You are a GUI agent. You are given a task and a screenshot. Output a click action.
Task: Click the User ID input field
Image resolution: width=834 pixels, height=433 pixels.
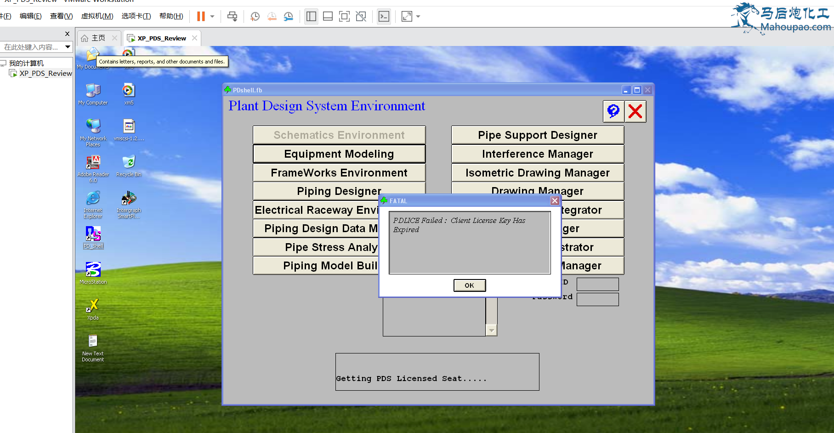tap(597, 284)
